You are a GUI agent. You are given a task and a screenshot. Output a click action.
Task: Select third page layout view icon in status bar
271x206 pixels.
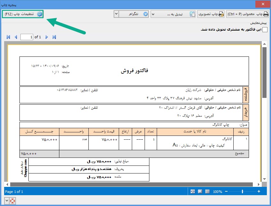coord(207,192)
